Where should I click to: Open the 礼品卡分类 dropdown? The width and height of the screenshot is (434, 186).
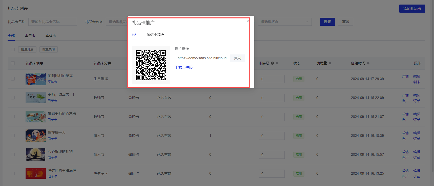(x=117, y=22)
